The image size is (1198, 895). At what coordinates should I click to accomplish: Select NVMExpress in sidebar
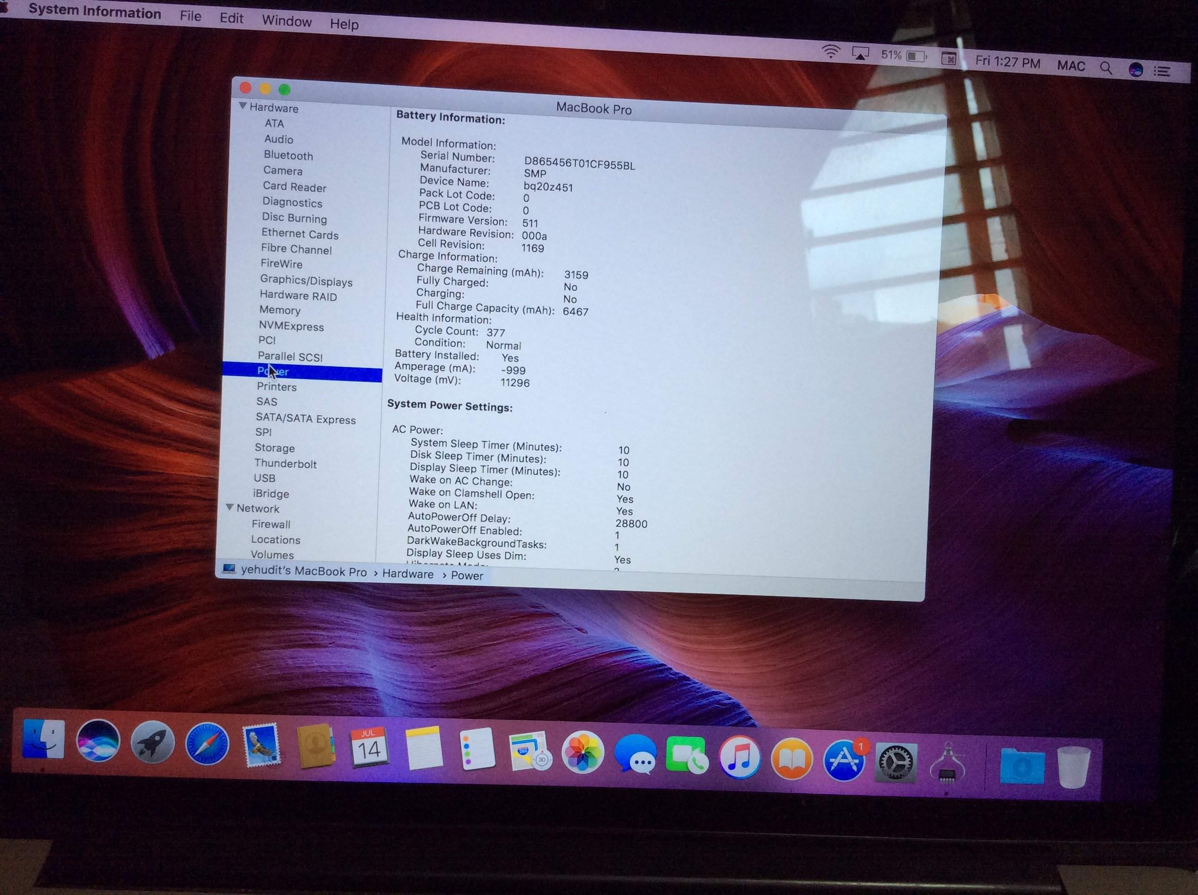click(291, 325)
